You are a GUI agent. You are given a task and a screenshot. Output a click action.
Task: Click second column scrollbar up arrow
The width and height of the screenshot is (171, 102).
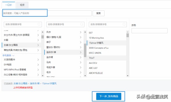point(85,32)
